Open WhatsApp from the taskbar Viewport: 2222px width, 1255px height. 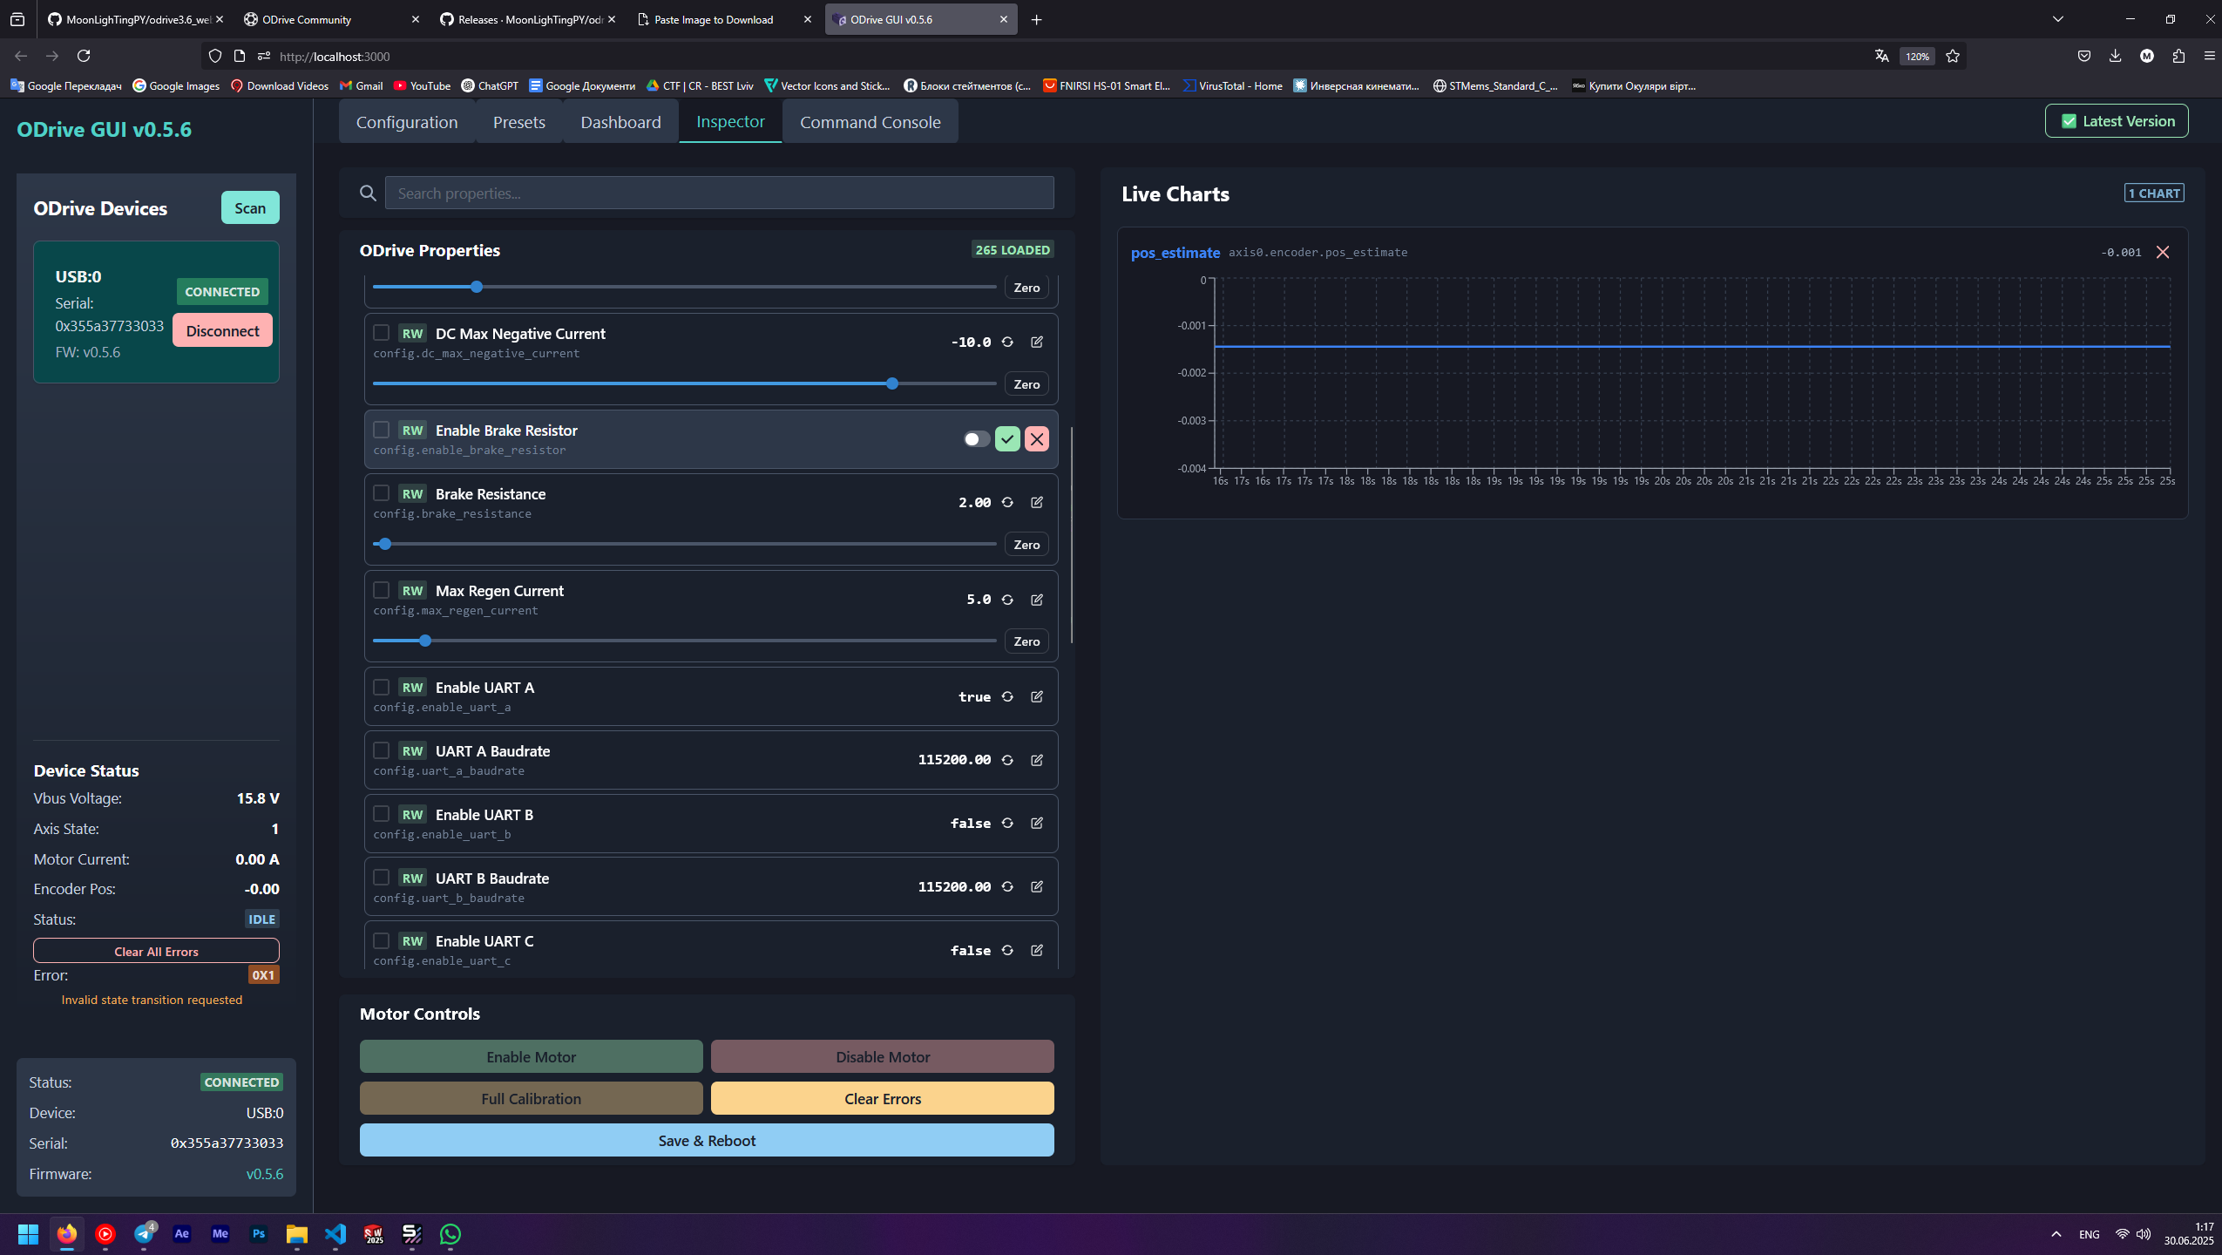tap(450, 1234)
